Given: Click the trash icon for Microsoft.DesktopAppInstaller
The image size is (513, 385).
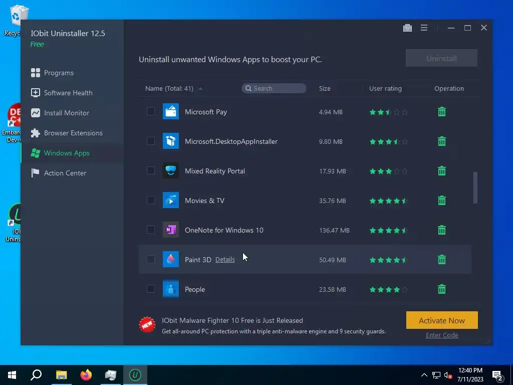Looking at the screenshot, I should pos(442,141).
